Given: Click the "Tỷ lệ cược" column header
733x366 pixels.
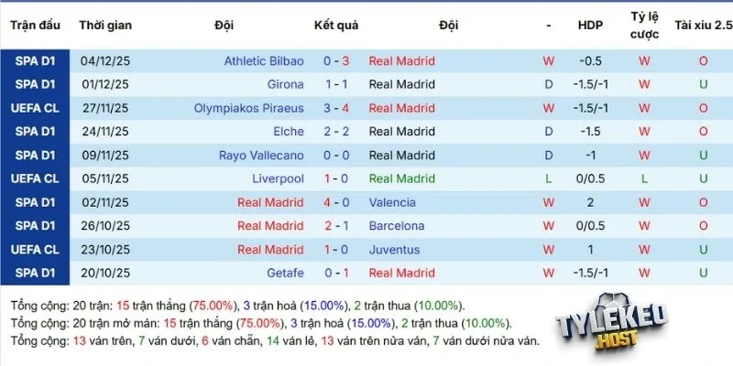Looking at the screenshot, I should pos(644,25).
